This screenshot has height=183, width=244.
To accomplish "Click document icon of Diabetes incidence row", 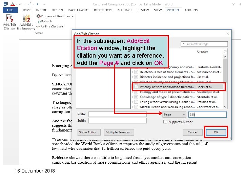I will [136, 77].
